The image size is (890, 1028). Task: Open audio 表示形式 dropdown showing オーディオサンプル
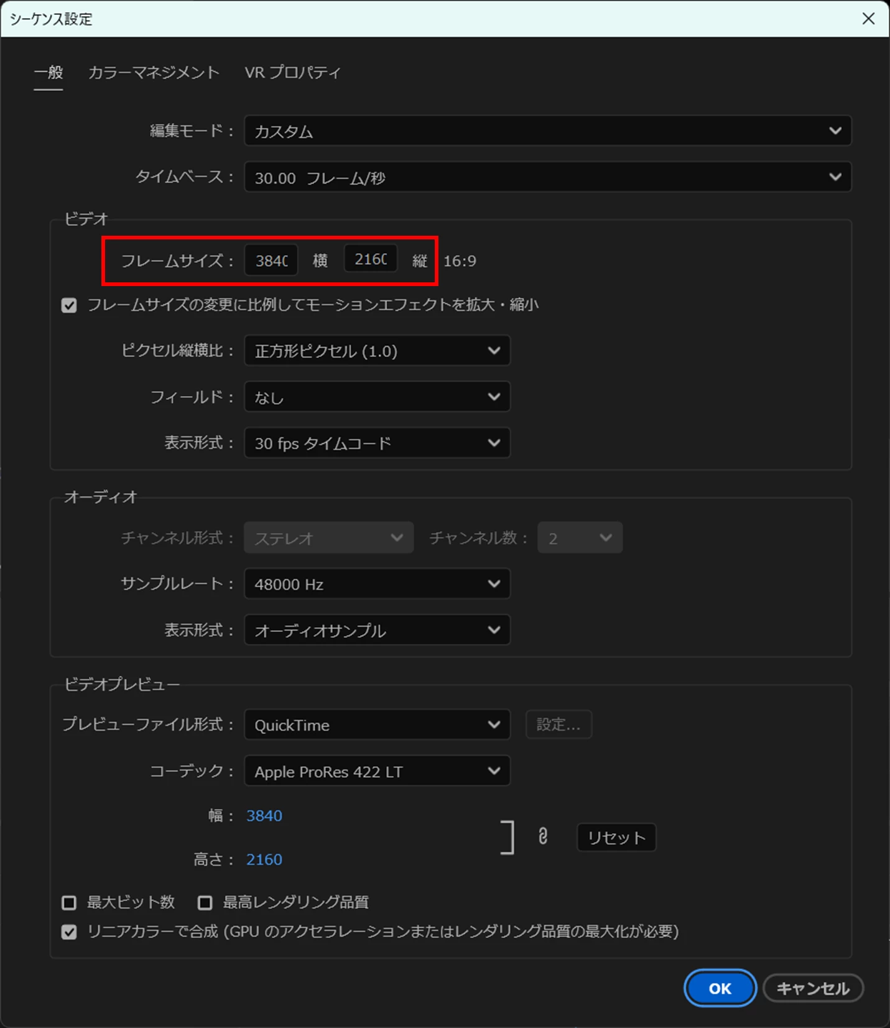(x=377, y=630)
